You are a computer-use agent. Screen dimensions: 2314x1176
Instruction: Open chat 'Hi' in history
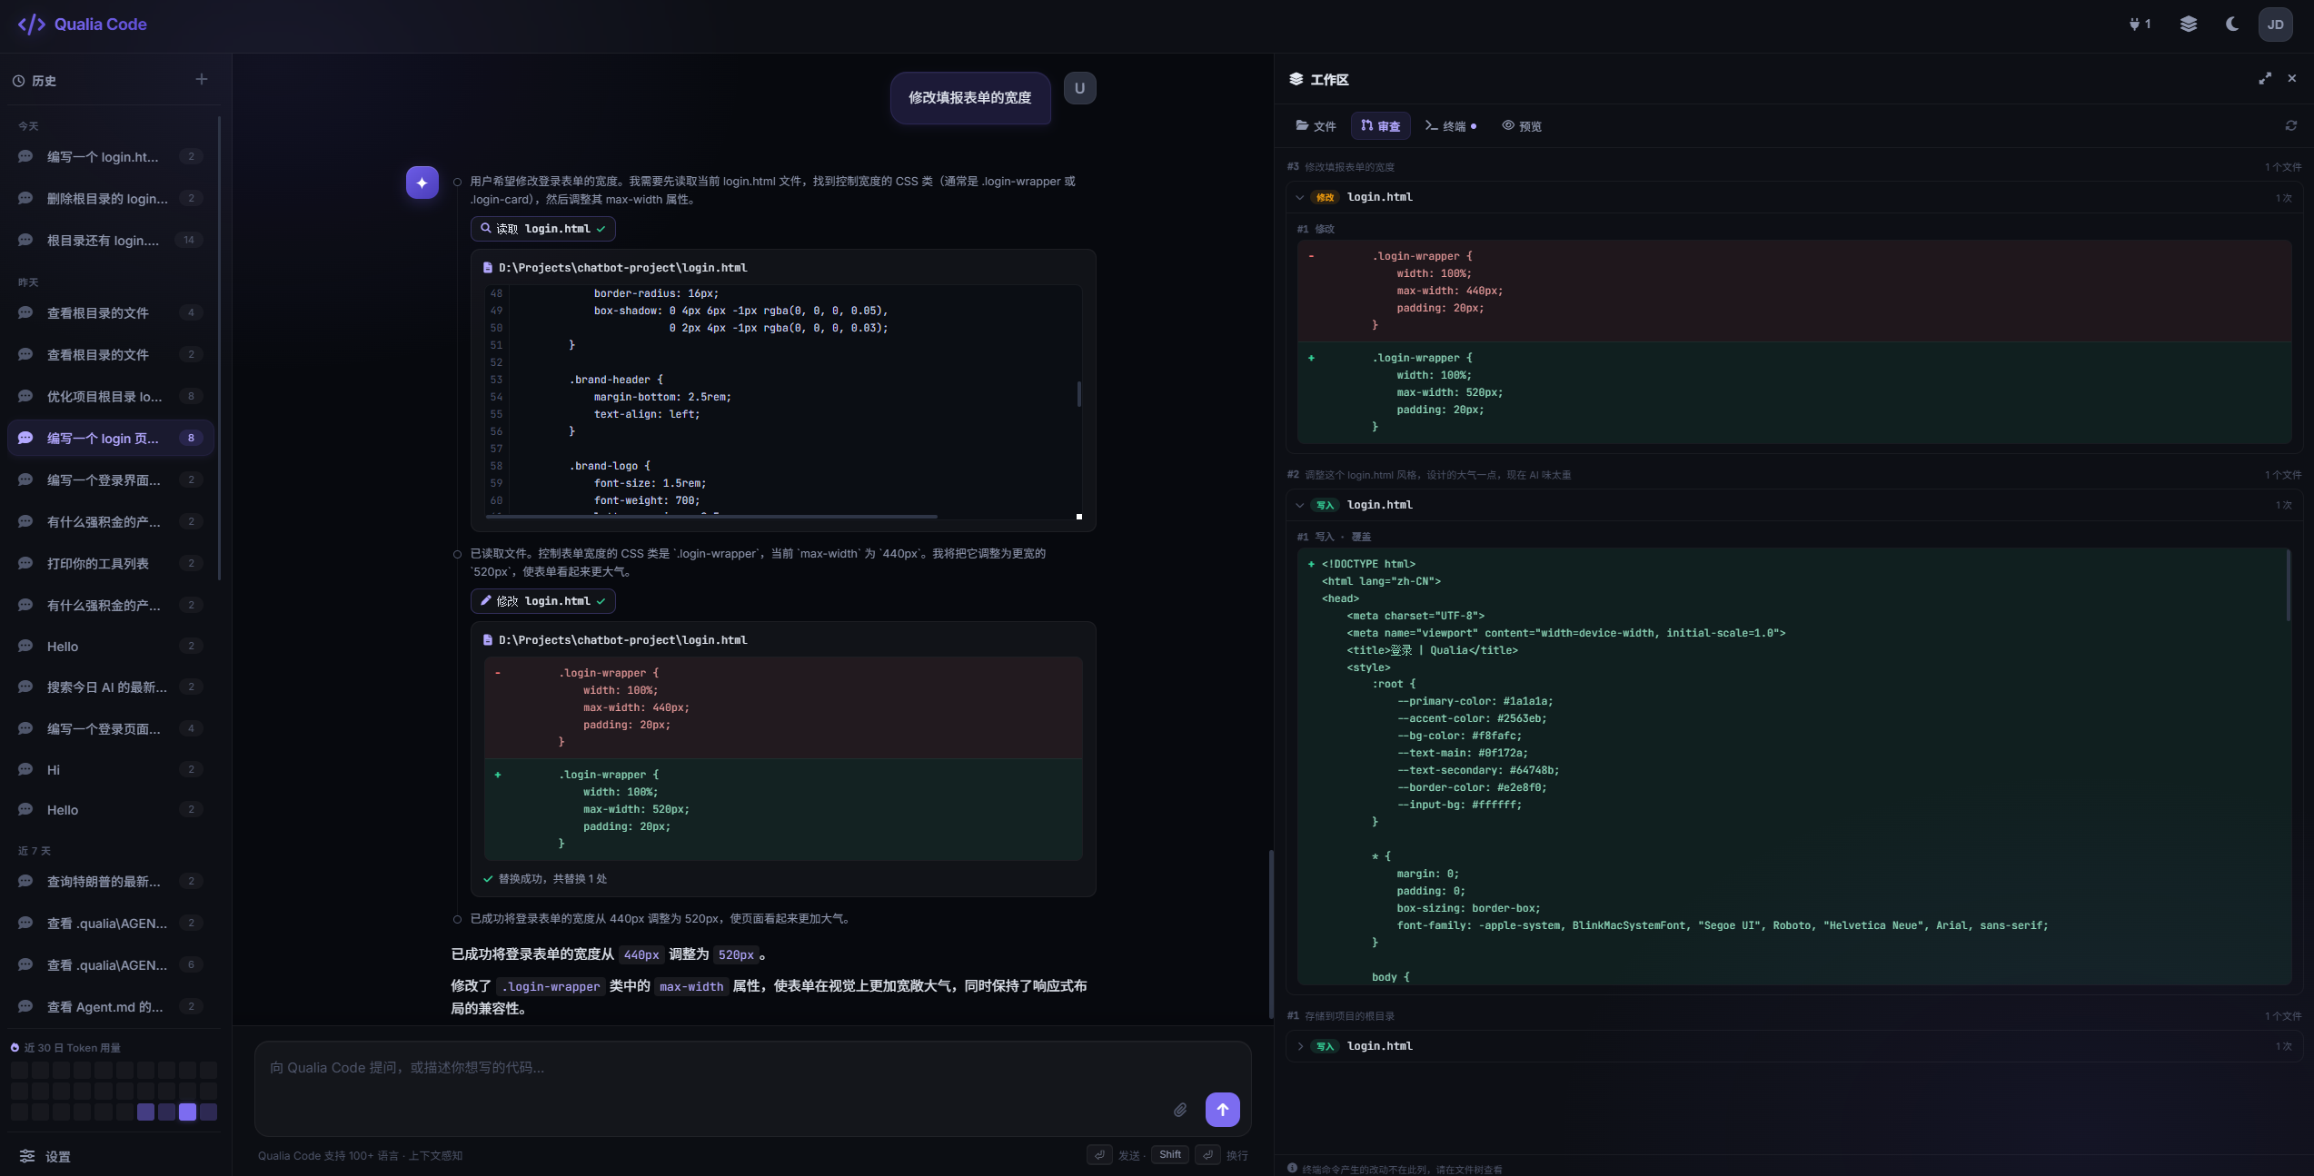[111, 769]
